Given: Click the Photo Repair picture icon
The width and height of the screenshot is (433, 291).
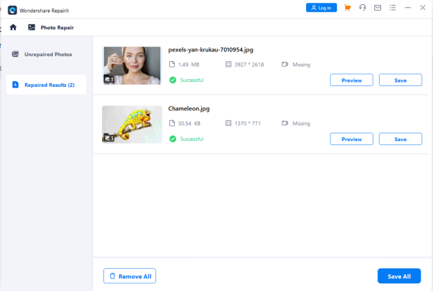Looking at the screenshot, I should 31,27.
